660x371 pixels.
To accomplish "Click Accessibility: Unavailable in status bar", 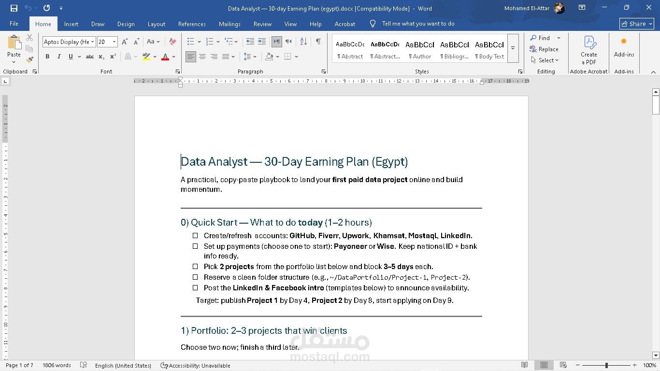I will point(195,365).
